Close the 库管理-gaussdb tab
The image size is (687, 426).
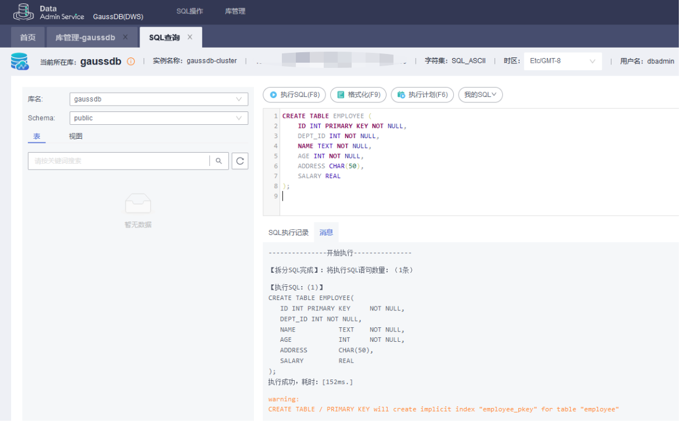pos(127,38)
